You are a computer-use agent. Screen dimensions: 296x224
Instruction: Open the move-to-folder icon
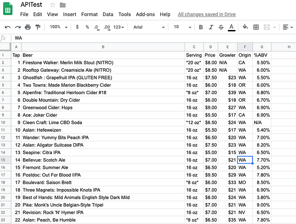click(63, 5)
